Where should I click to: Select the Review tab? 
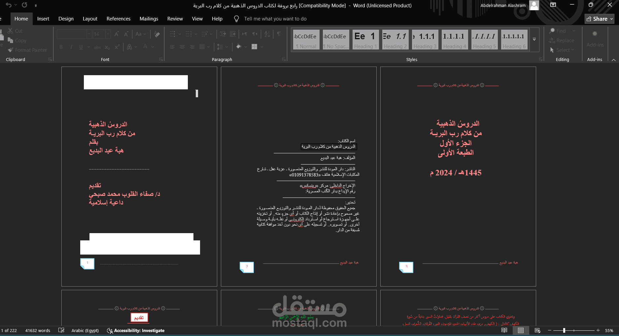point(175,19)
